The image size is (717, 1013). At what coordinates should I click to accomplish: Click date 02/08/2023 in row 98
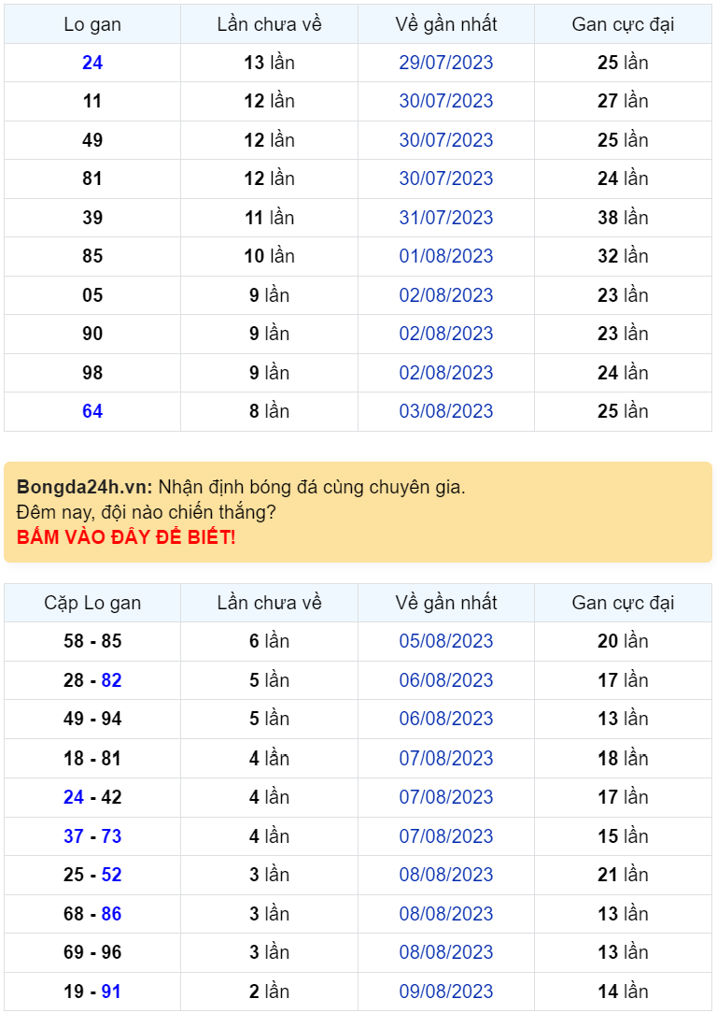tap(446, 372)
